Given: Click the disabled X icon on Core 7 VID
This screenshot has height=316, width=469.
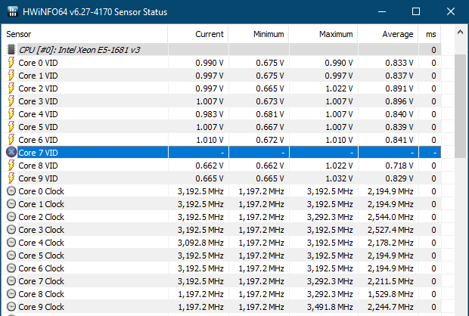Looking at the screenshot, I should [11, 152].
